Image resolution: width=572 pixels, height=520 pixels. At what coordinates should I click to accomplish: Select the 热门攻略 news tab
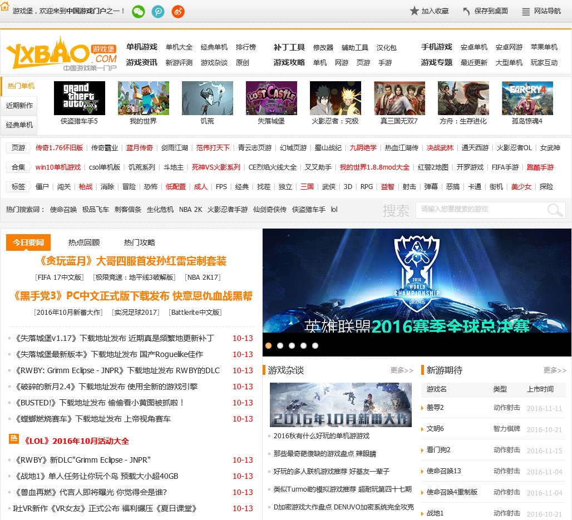pos(139,242)
